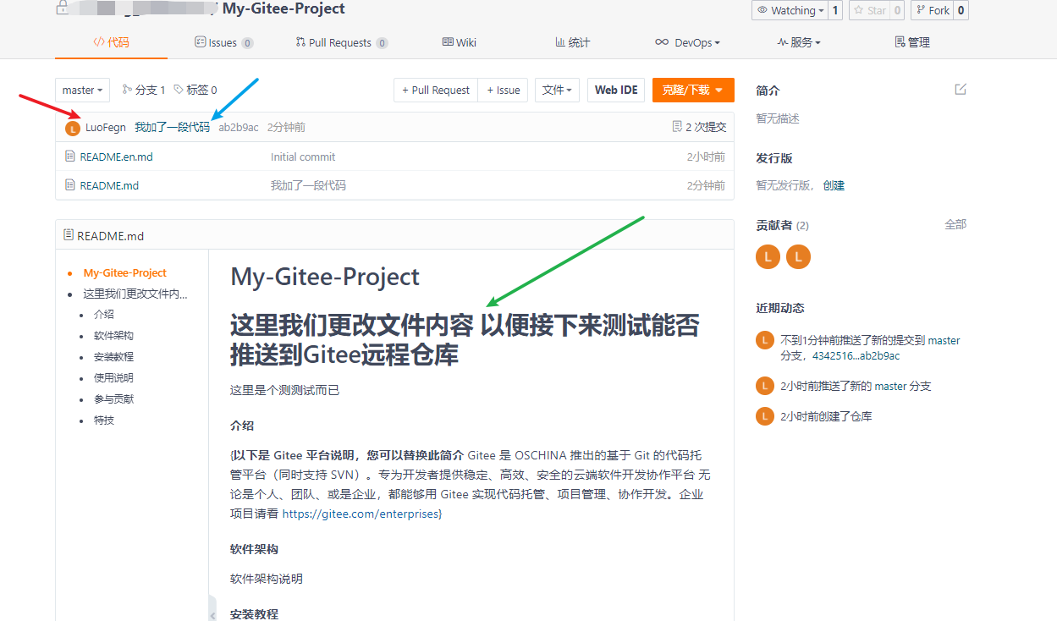This screenshot has width=1057, height=621.
Task: Click the My-Gitee-Project repository title
Action: coord(284,8)
